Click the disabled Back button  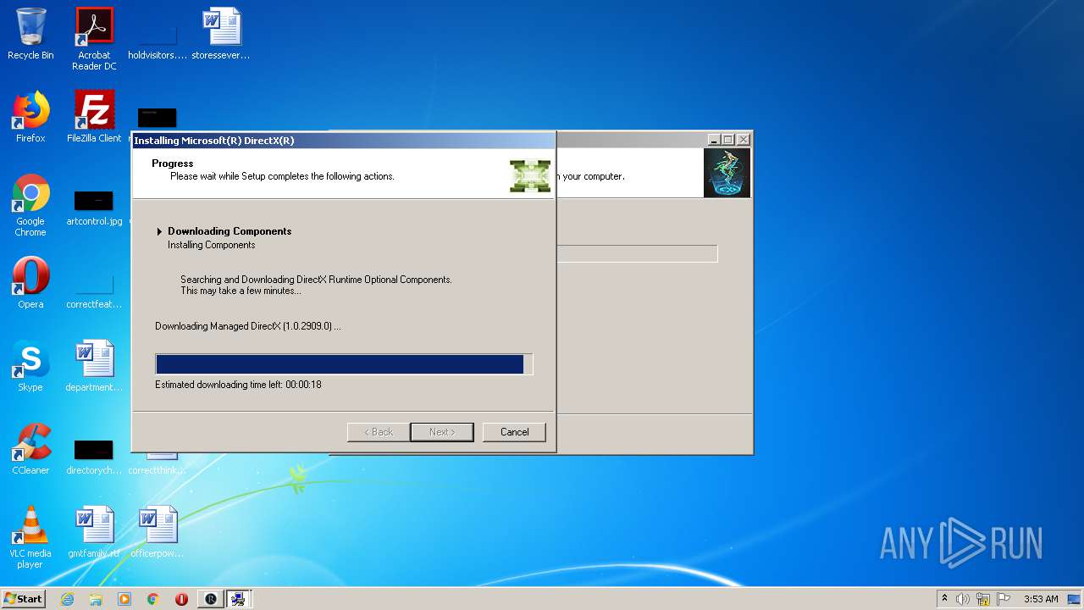379,432
